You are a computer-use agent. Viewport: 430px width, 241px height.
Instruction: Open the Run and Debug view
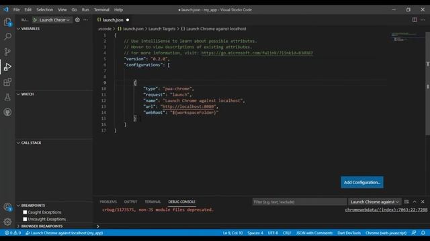tap(7, 67)
